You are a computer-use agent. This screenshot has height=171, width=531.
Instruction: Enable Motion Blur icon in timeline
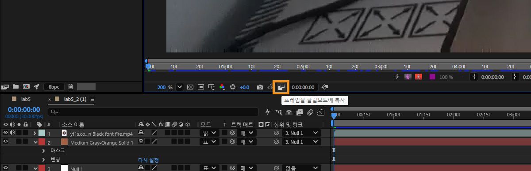click(x=310, y=112)
